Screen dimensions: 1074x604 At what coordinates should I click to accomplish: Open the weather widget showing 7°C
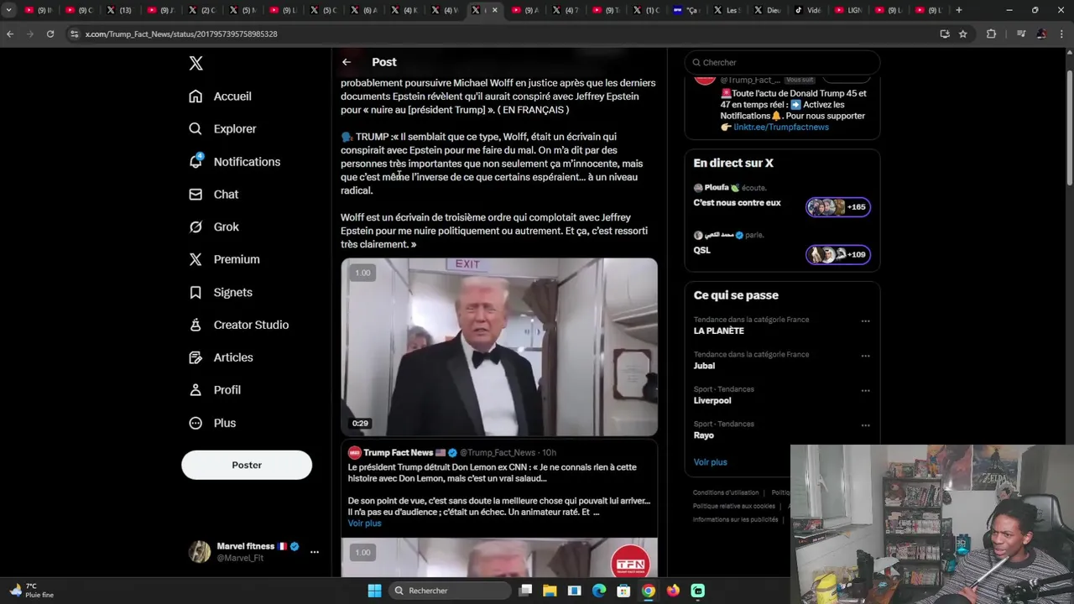pyautogui.click(x=32, y=591)
